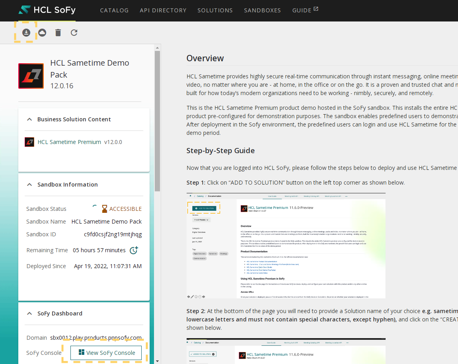Click the View SoFy Console button
This screenshot has height=364, width=458.
106,352
